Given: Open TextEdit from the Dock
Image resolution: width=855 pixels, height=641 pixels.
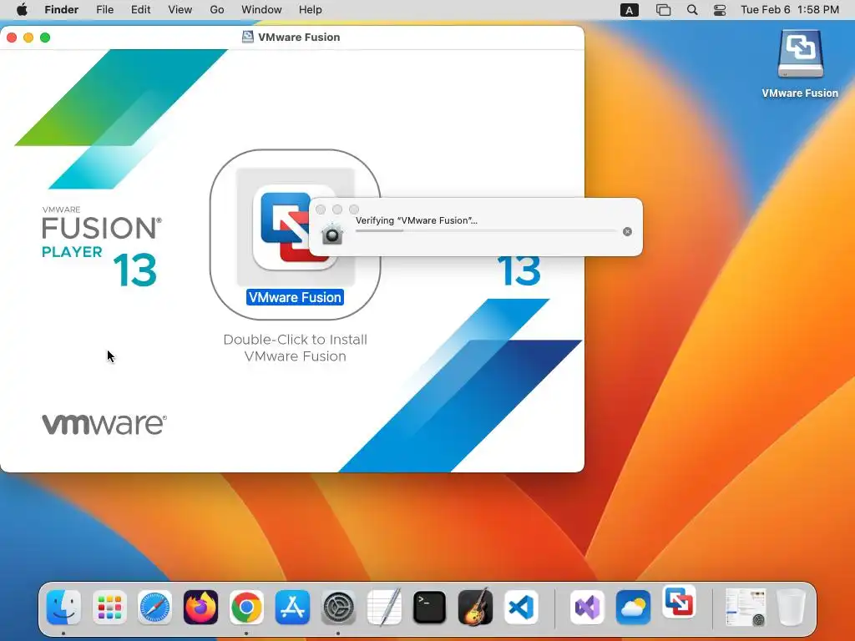Looking at the screenshot, I should pyautogui.click(x=384, y=606).
